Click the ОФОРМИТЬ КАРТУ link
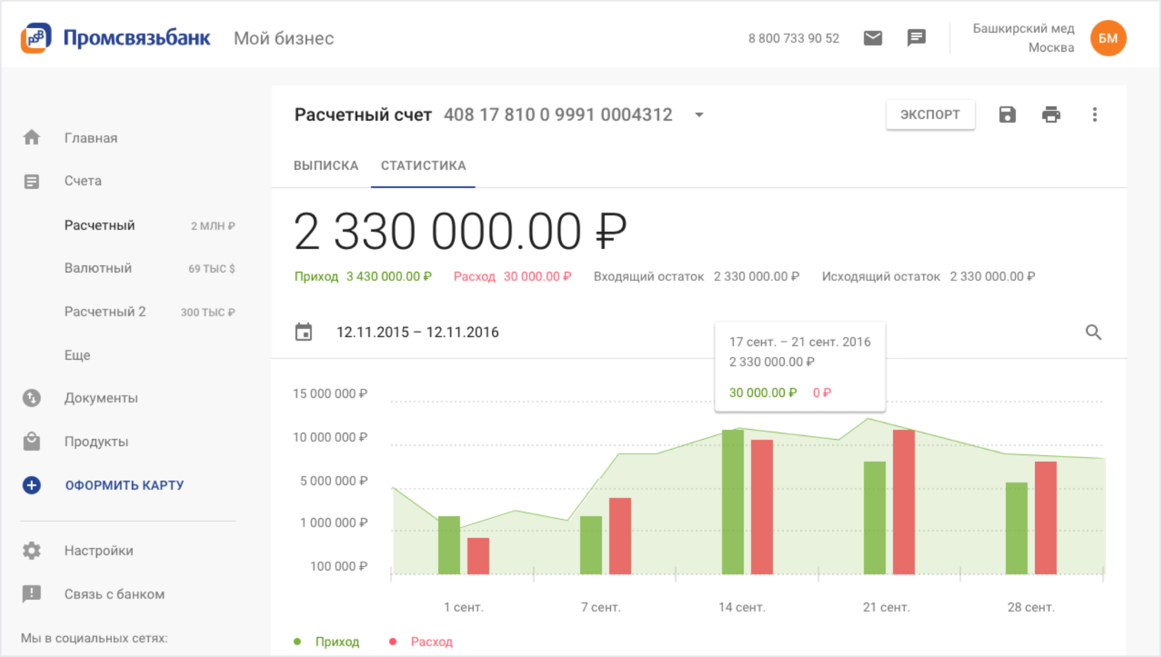Image resolution: width=1161 pixels, height=657 pixels. [x=124, y=485]
